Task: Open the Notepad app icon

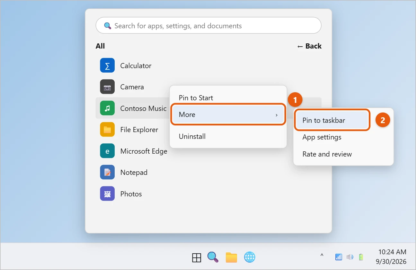Action: [107, 172]
